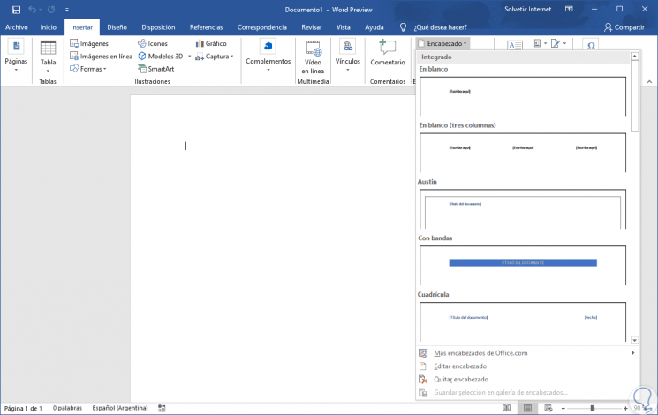Open the Vínculos dropdown
This screenshot has width=658, height=415.
coord(347,57)
